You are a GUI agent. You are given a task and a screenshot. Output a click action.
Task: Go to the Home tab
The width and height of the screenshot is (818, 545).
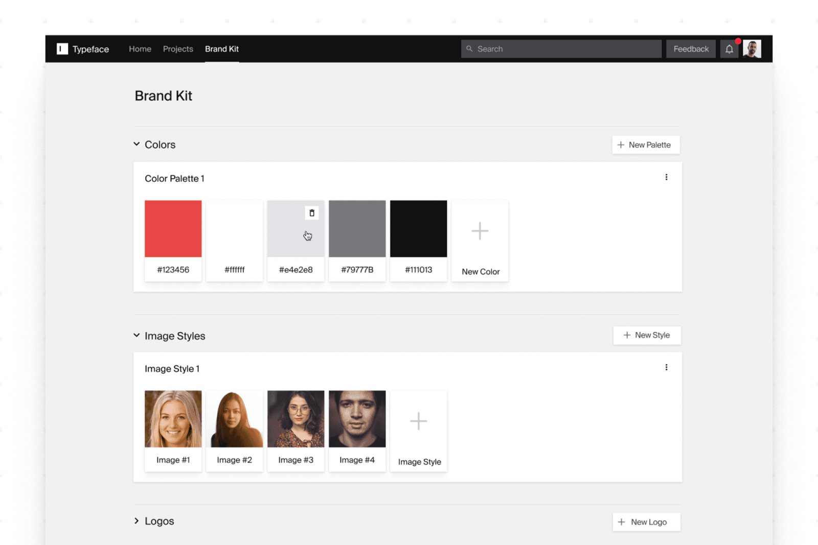tap(140, 49)
